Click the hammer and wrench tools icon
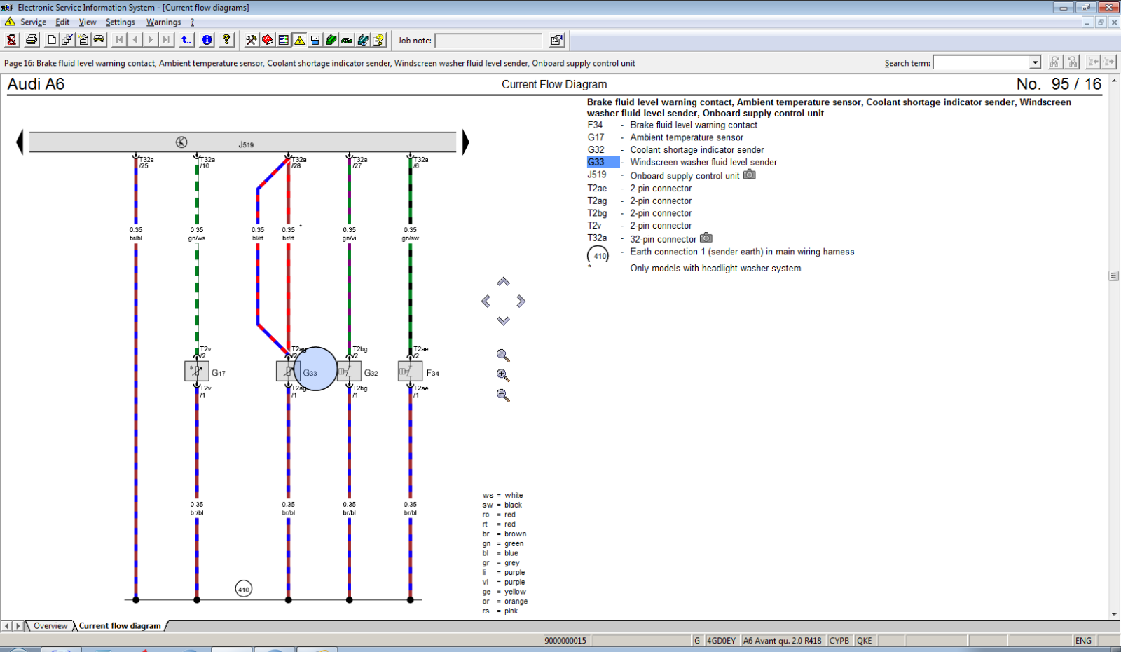This screenshot has width=1121, height=652. tap(251, 40)
